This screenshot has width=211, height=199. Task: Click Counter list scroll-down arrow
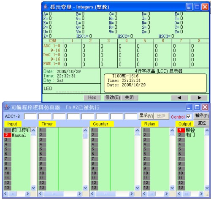(x=137, y=188)
